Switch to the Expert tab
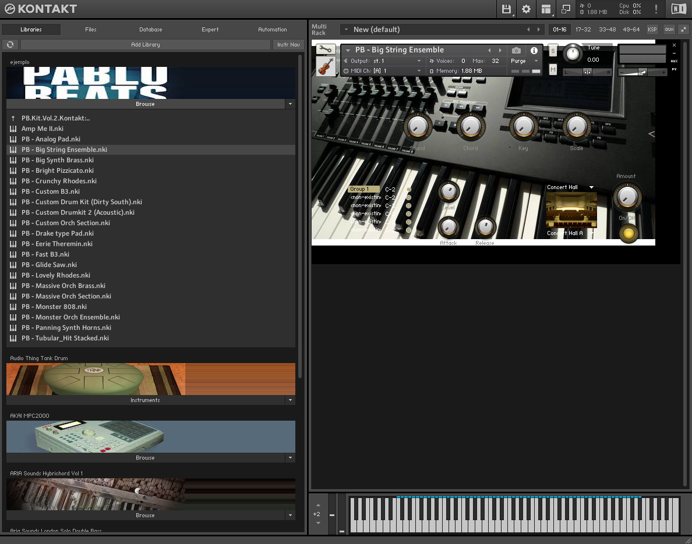 [210, 30]
